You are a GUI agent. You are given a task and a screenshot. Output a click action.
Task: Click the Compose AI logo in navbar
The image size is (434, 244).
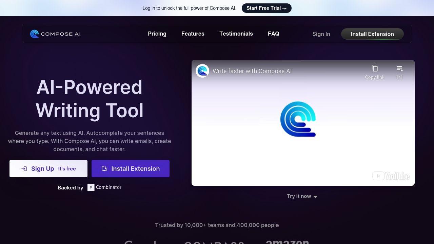[55, 34]
